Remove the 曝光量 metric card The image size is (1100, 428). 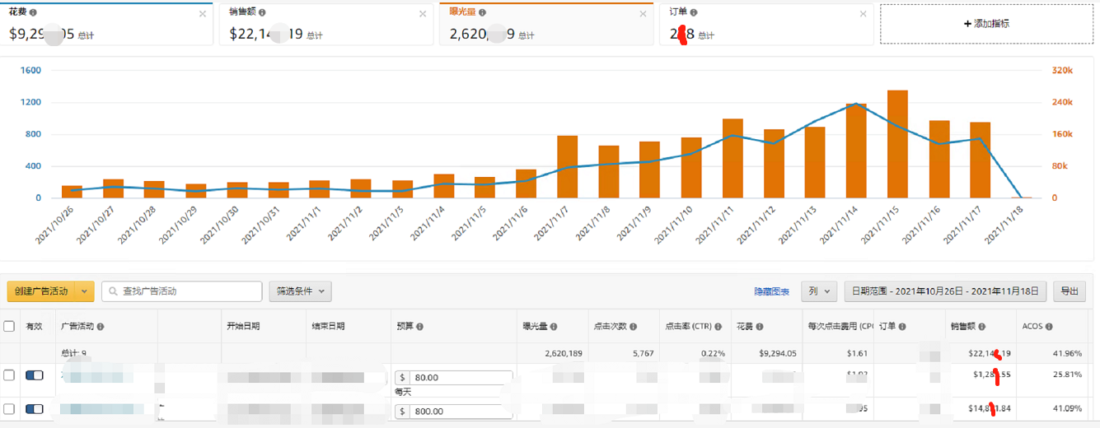click(x=643, y=14)
